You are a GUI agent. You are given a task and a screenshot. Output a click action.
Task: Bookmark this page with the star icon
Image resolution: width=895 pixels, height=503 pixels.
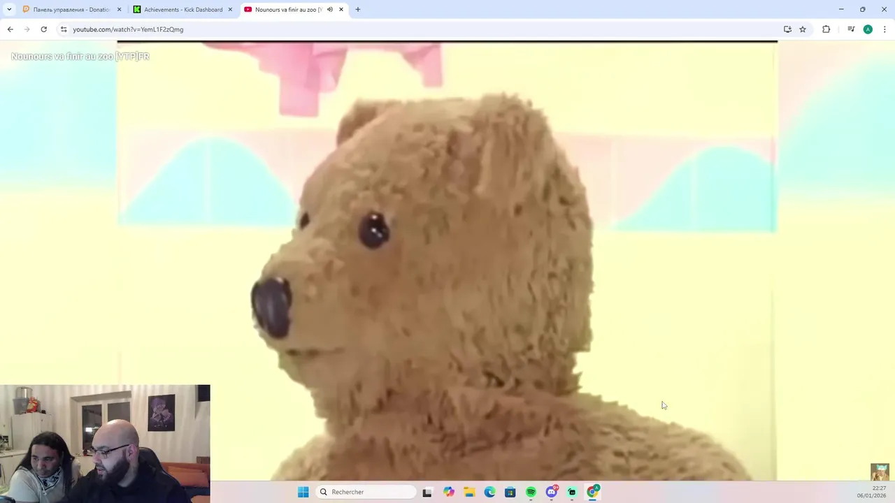803,29
